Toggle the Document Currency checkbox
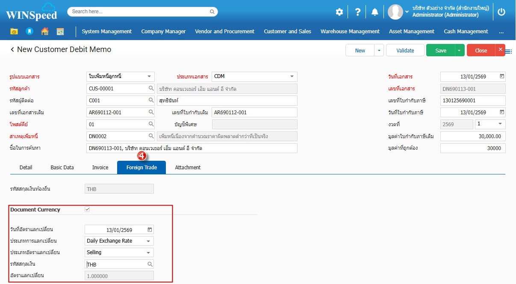This screenshot has height=284, width=516. click(x=87, y=209)
